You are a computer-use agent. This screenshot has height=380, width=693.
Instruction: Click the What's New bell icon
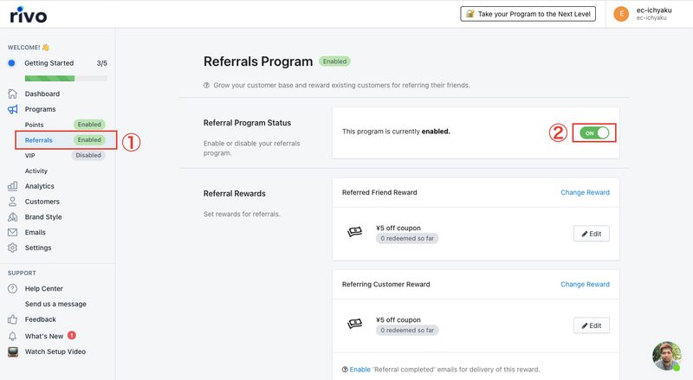[12, 336]
